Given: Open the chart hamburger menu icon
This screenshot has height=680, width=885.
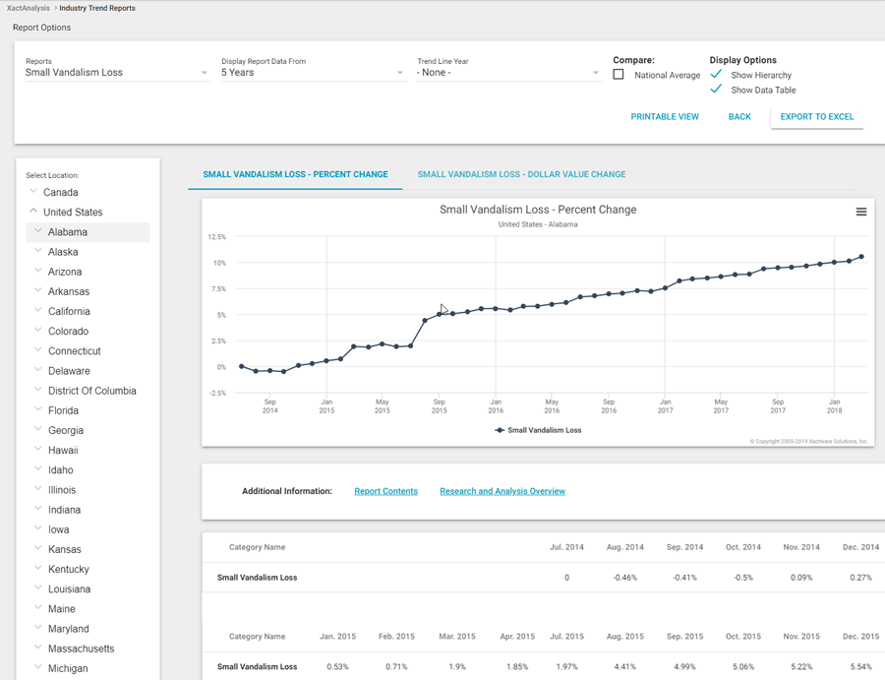Looking at the screenshot, I should pos(861,213).
